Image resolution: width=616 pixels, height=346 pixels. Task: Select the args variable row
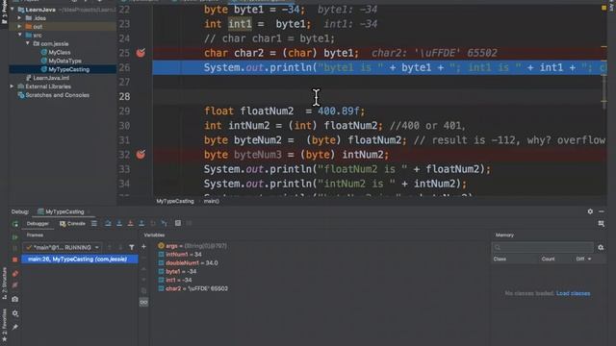[x=192, y=246]
